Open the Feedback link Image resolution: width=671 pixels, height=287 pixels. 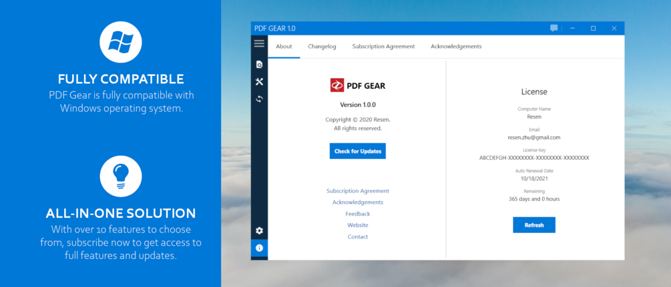(358, 214)
